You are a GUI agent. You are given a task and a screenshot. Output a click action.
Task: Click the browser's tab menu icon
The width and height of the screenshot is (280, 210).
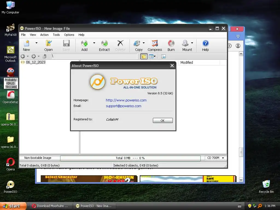(238, 37)
